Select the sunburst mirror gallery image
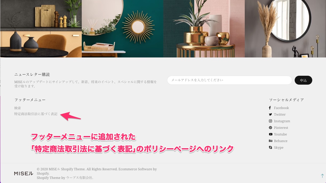The image size is (326, 183). (123, 29)
